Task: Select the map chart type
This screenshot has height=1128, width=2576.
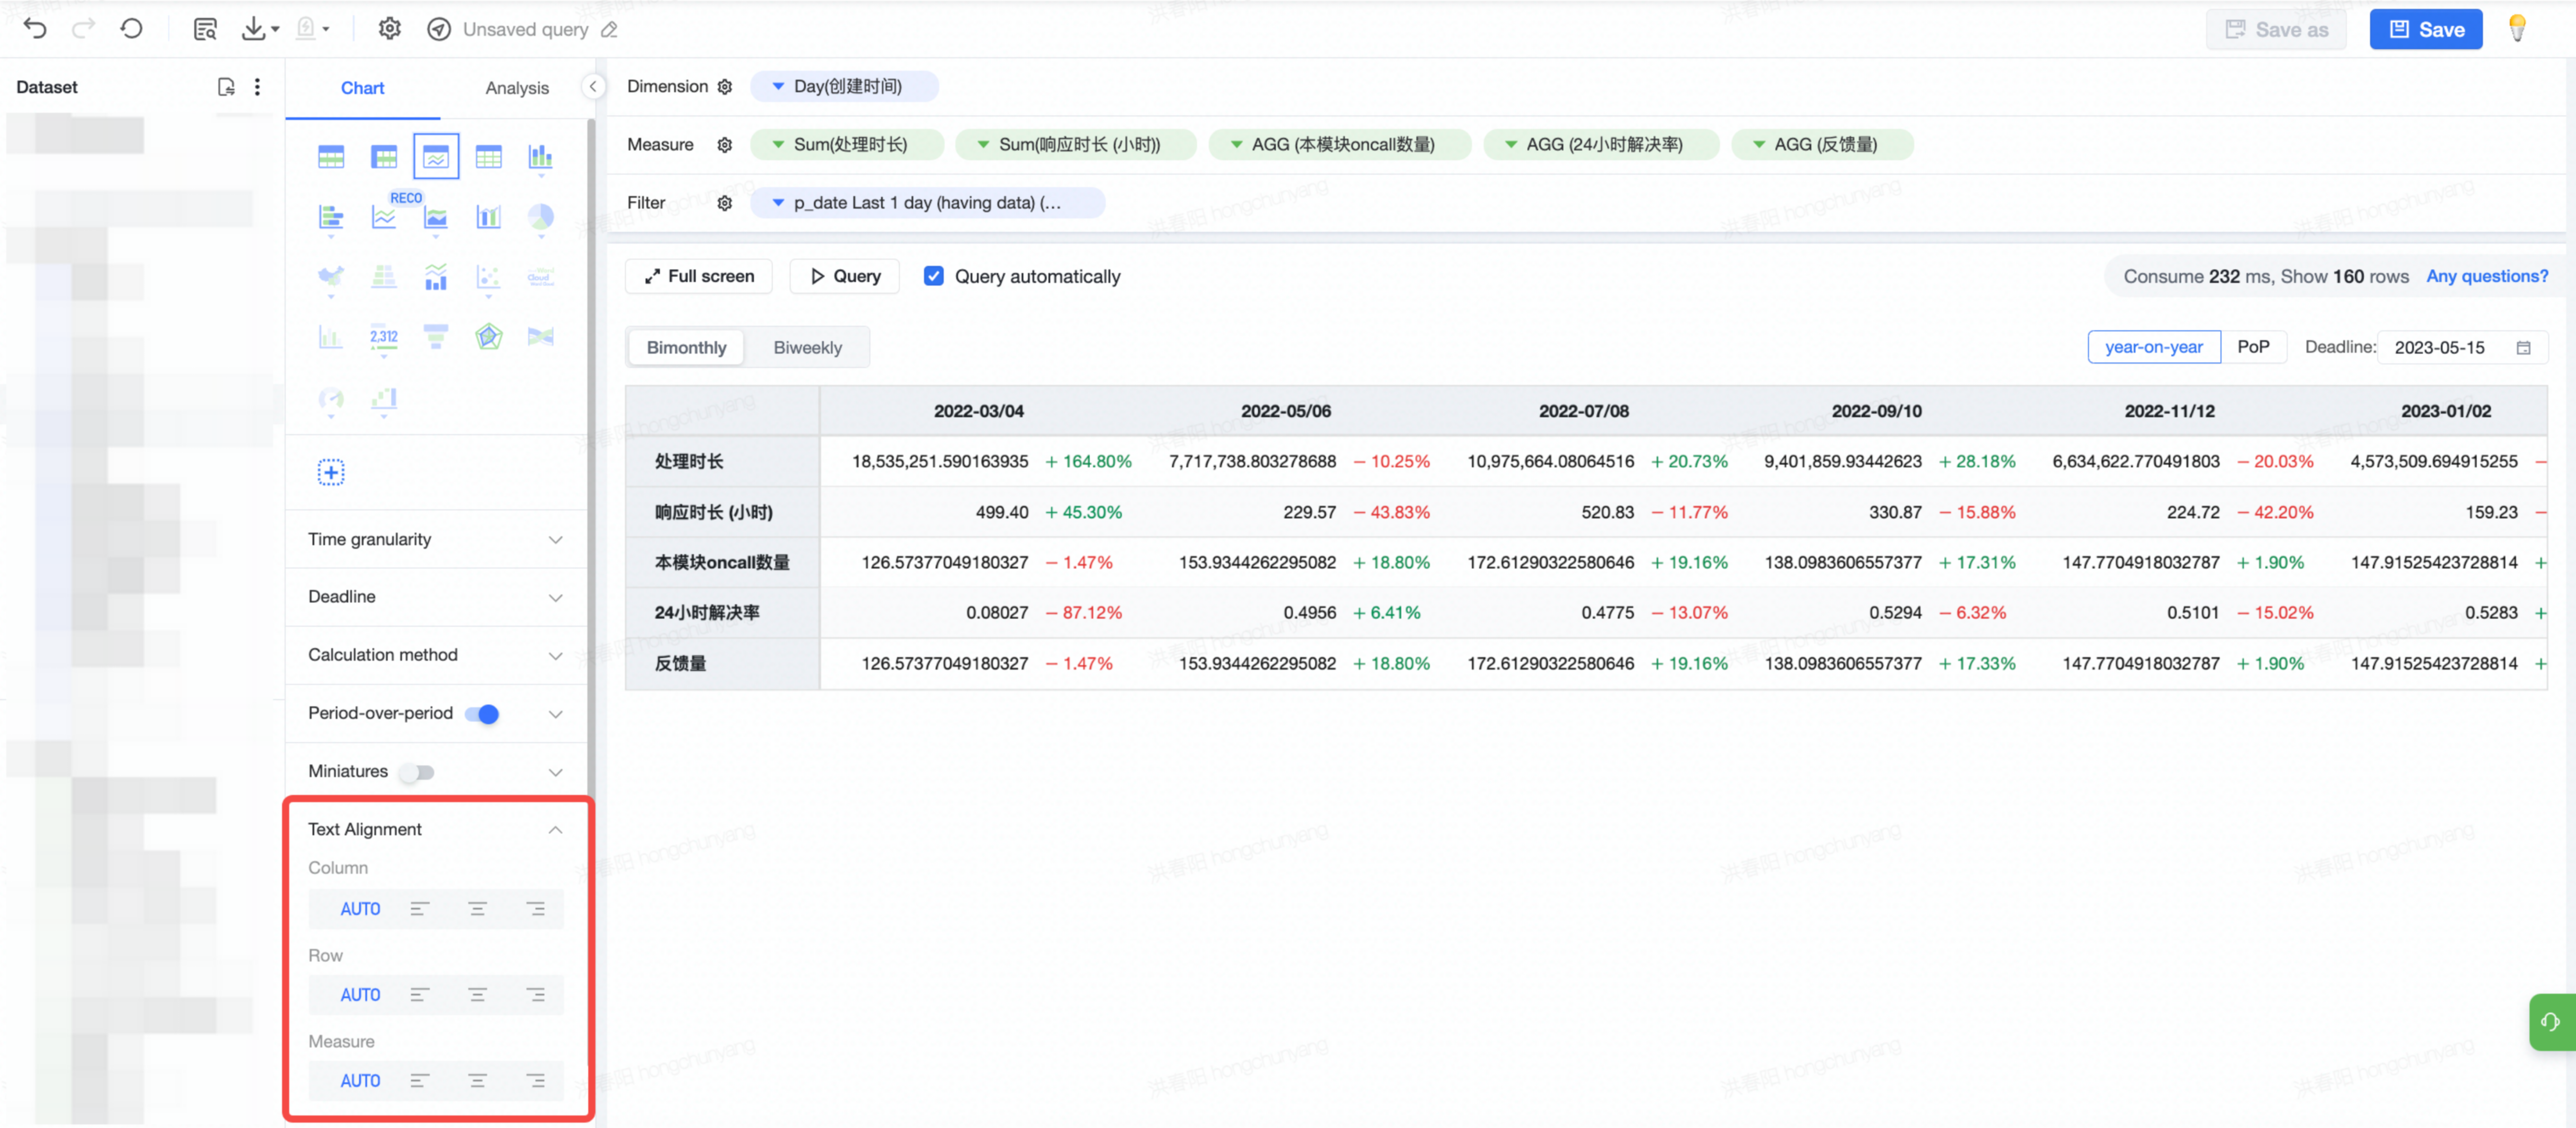Action: [x=331, y=277]
